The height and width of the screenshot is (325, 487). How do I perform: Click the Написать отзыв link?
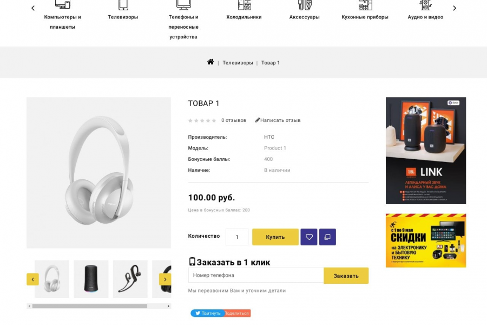tap(278, 120)
